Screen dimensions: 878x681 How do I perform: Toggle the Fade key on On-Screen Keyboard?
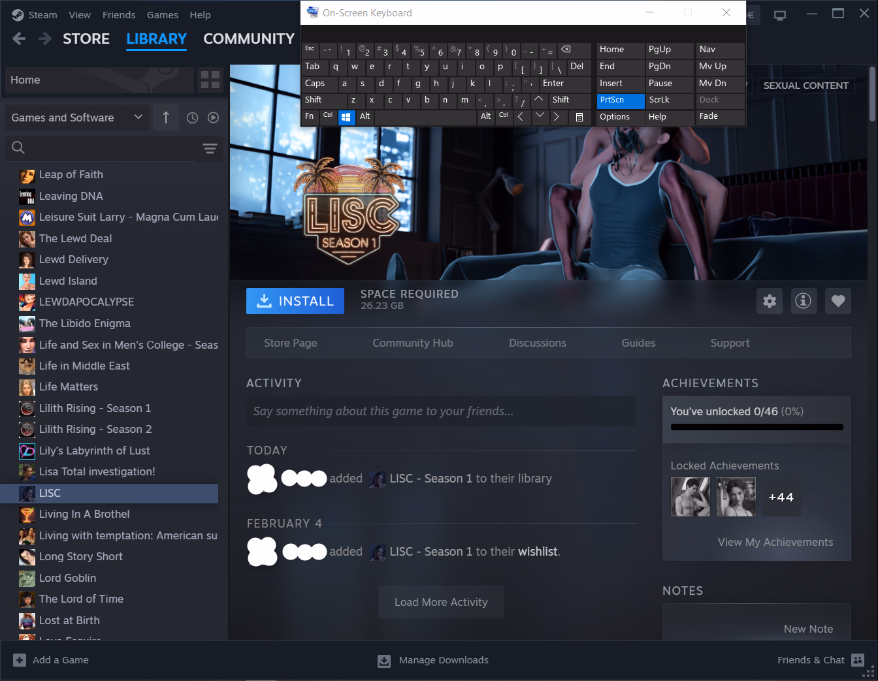[x=720, y=118]
